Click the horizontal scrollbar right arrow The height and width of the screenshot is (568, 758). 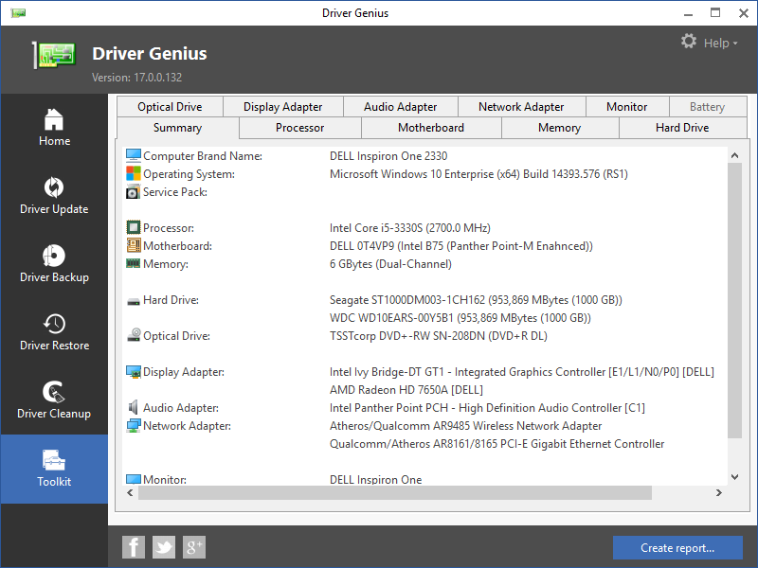(719, 492)
